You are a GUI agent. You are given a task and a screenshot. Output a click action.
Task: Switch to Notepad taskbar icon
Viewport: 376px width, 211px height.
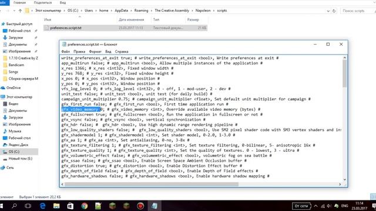(x=154, y=206)
